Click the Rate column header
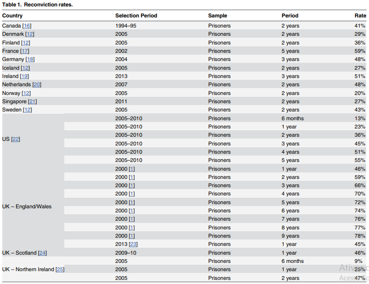 pos(360,16)
